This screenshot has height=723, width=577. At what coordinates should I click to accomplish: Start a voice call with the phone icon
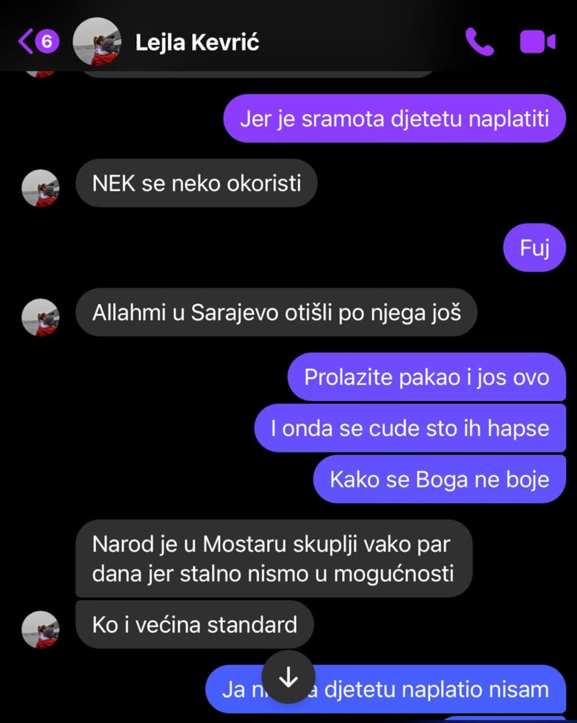[479, 42]
